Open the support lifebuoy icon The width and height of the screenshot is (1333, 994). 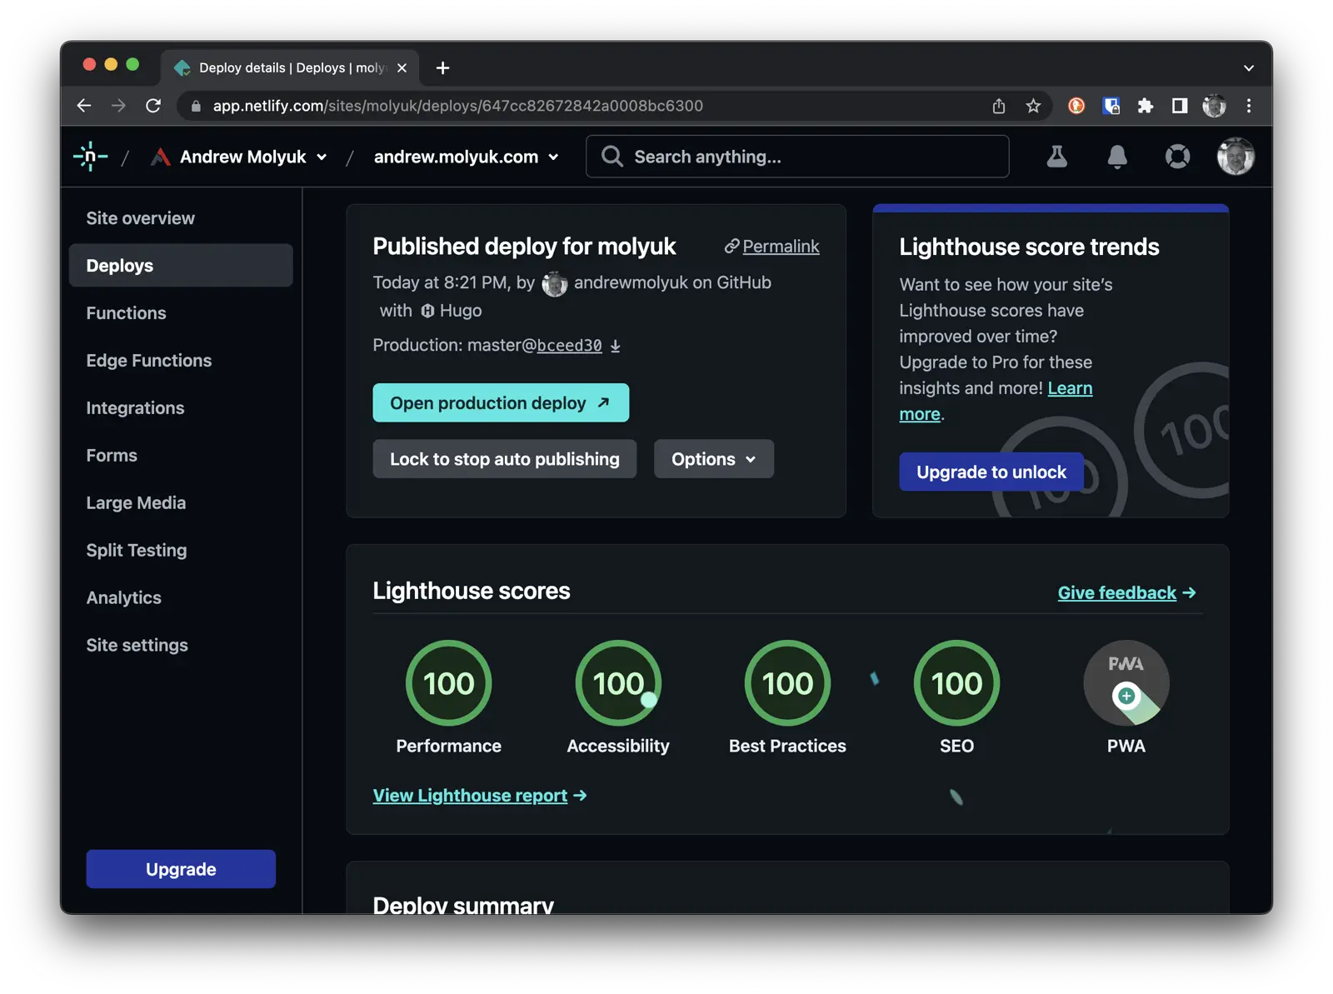[1177, 157]
